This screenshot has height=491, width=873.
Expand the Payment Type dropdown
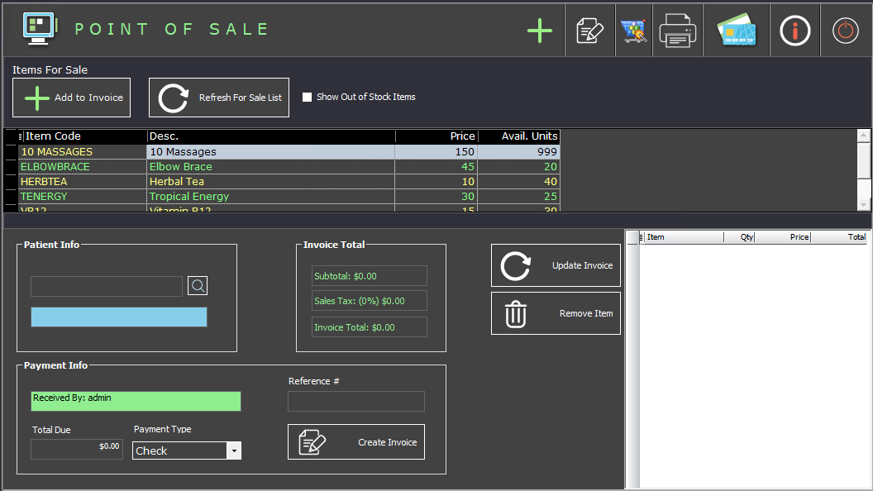(x=234, y=450)
